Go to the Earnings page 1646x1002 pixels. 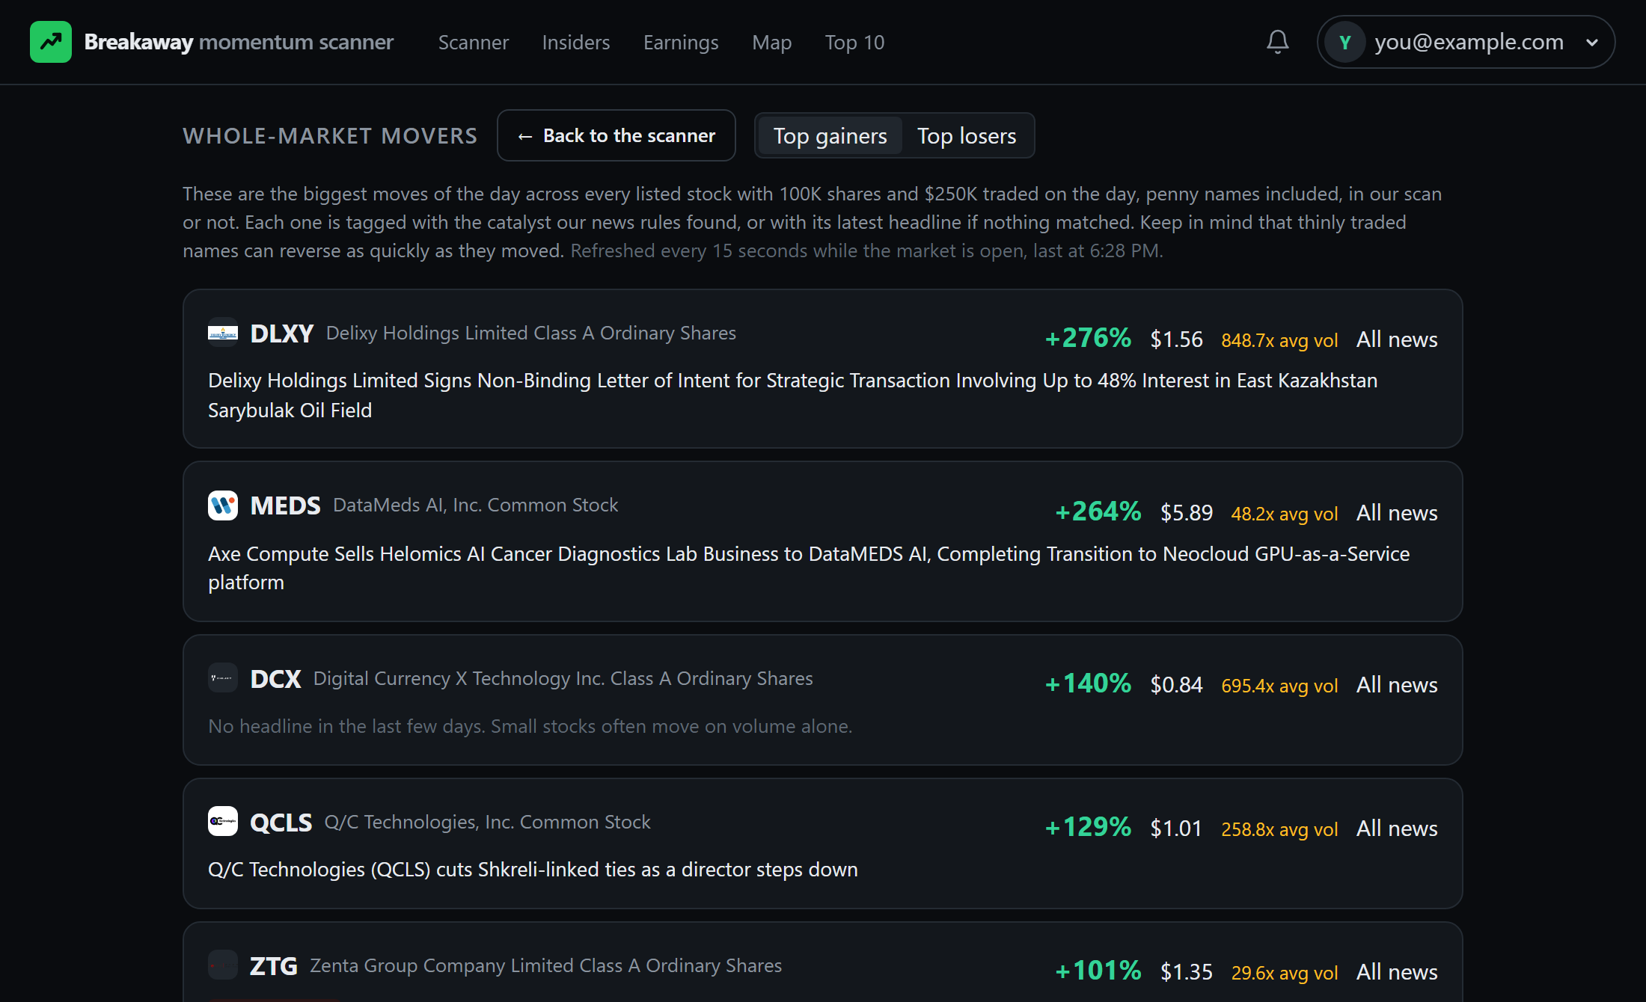pos(681,43)
